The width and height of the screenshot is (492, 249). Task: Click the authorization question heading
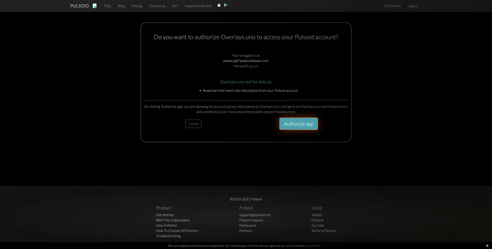tap(246, 37)
